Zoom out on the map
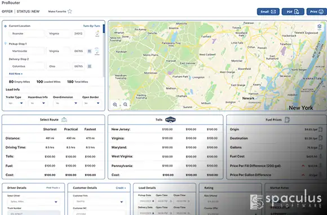This screenshot has height=215, width=327. [125, 105]
